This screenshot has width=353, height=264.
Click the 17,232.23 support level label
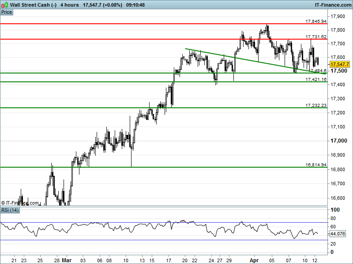coord(316,105)
